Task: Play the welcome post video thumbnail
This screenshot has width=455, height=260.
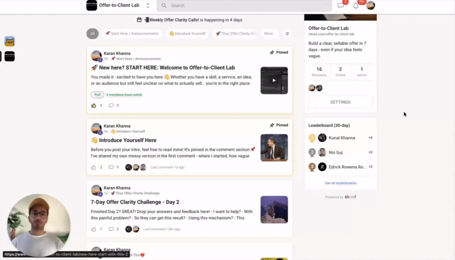Action: click(274, 81)
